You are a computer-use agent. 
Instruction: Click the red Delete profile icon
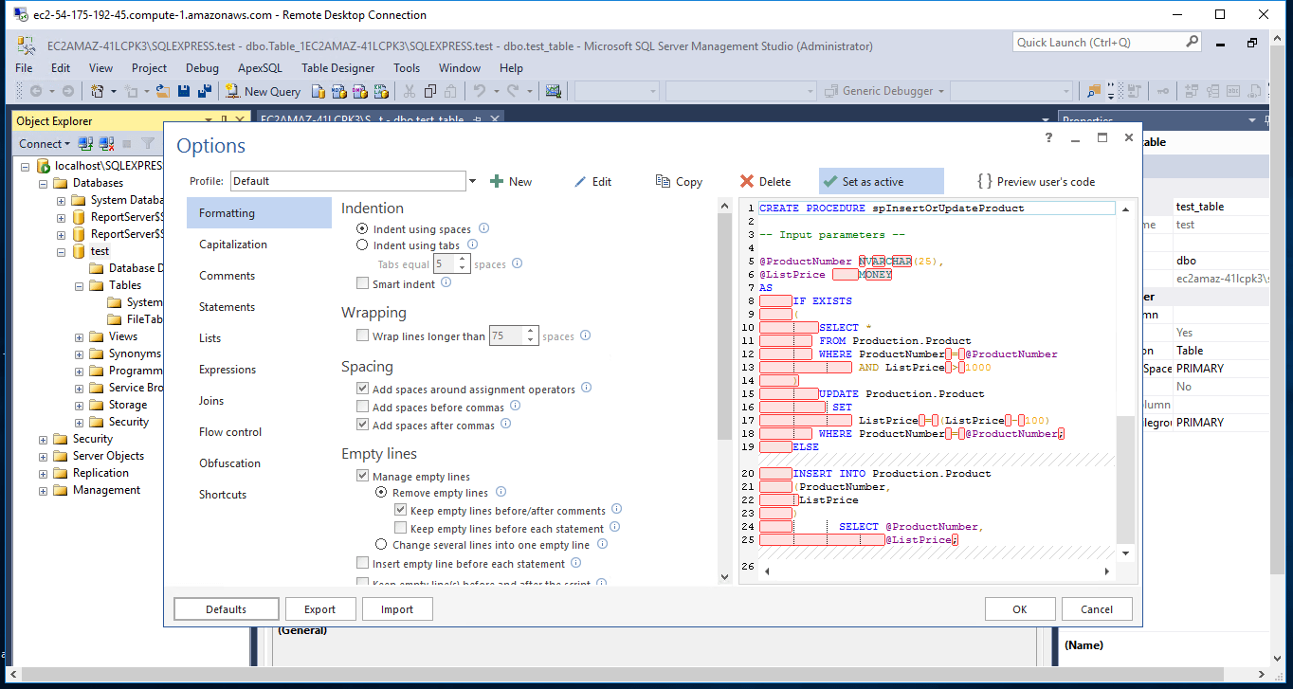[747, 181]
